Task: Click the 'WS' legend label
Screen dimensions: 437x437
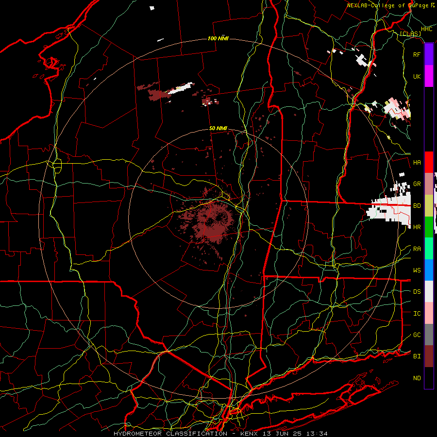Action: click(x=417, y=270)
